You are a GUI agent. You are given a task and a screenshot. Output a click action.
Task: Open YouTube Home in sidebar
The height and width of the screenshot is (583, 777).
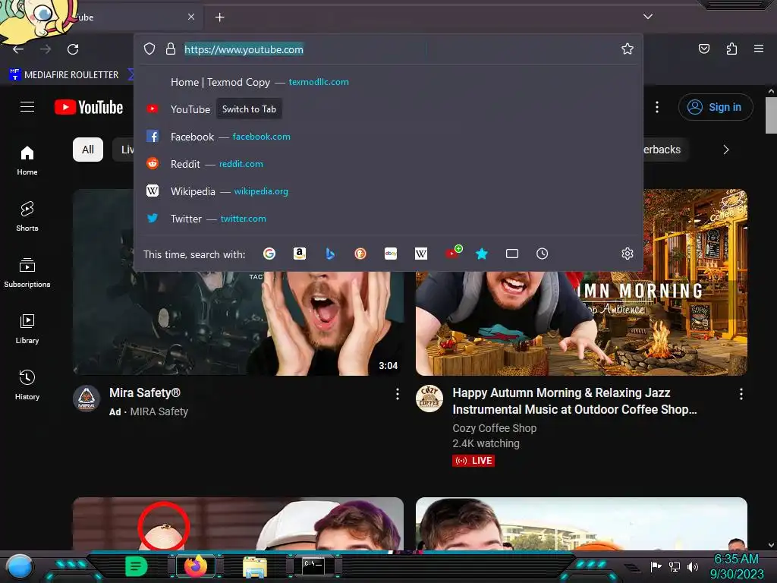tap(27, 161)
